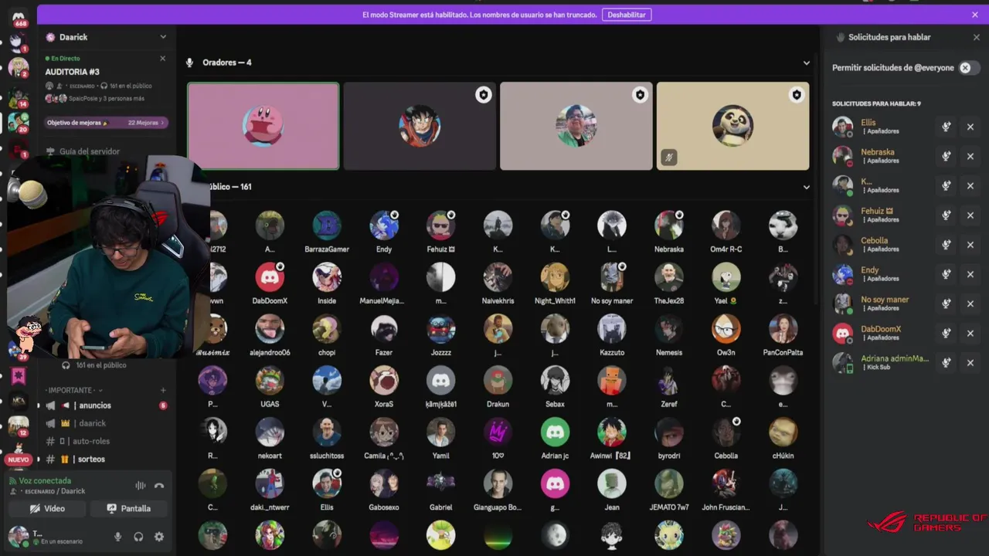Image resolution: width=989 pixels, height=556 pixels.
Task: Dismiss Ellis's request to speak
Action: pyautogui.click(x=970, y=127)
